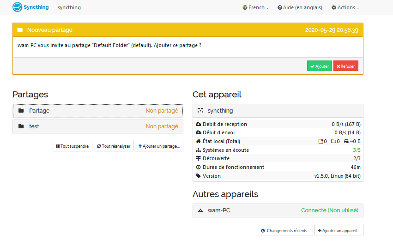Decline the share with Refuser button
The height and width of the screenshot is (246, 393).
pos(345,66)
